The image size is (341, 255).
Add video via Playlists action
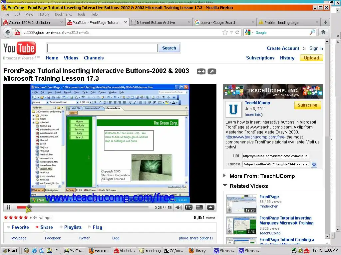coord(71,227)
